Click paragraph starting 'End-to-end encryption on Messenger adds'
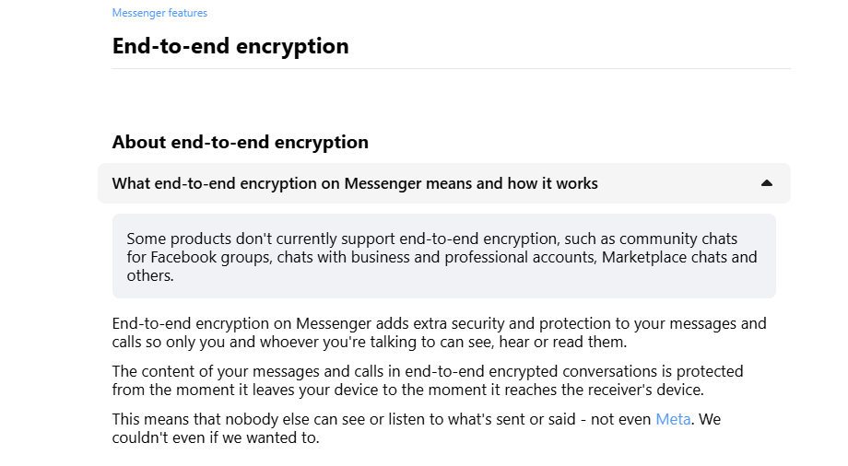Image resolution: width=848 pixels, height=466 pixels. coord(439,332)
